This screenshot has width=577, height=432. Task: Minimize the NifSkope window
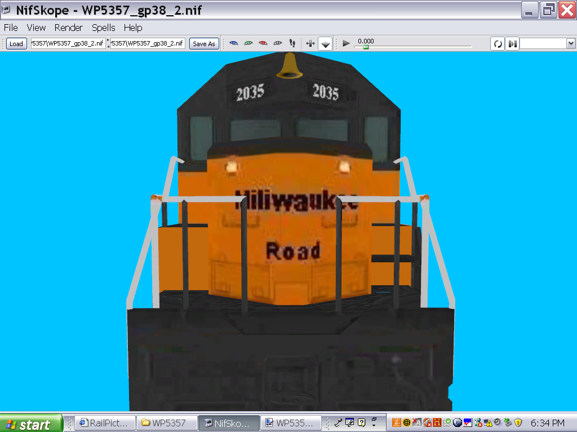pos(530,10)
